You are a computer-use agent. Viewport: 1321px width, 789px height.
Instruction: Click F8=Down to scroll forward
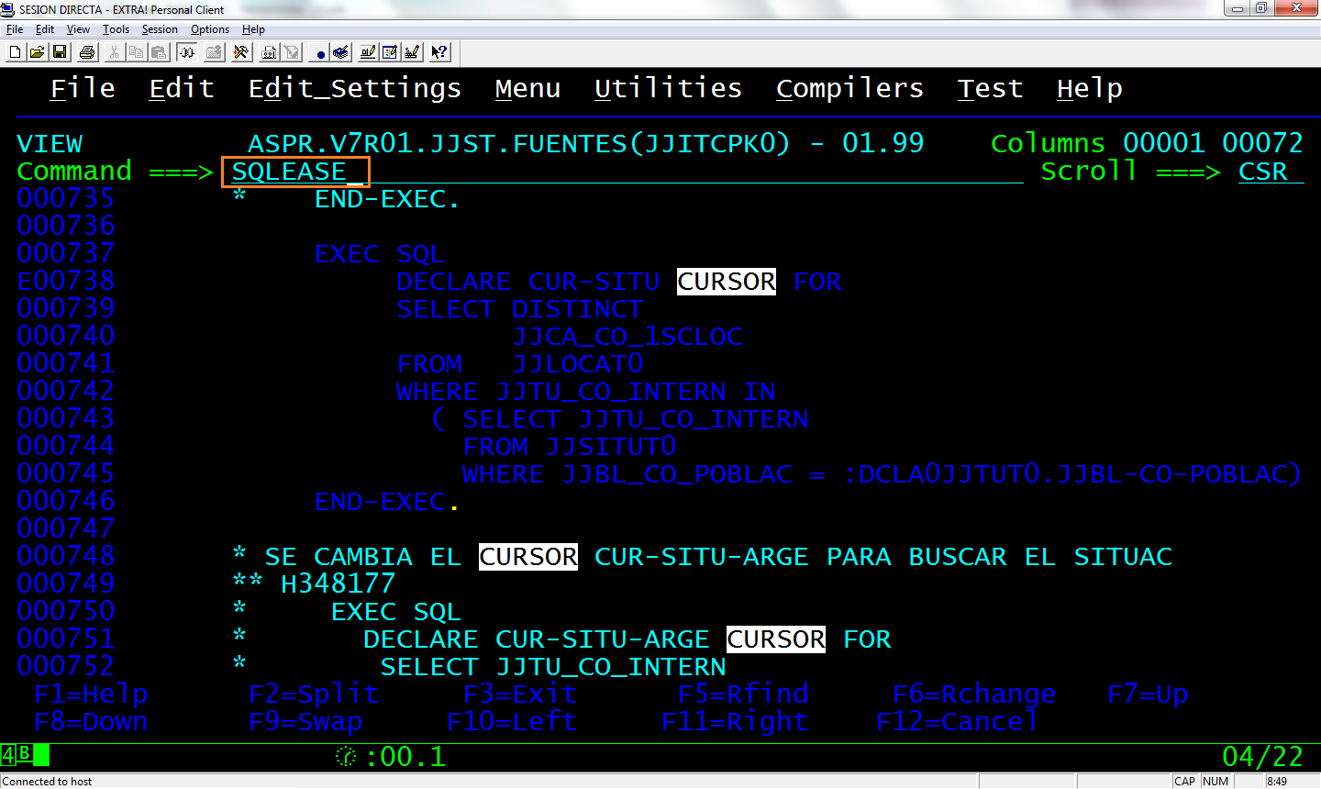coord(90,720)
